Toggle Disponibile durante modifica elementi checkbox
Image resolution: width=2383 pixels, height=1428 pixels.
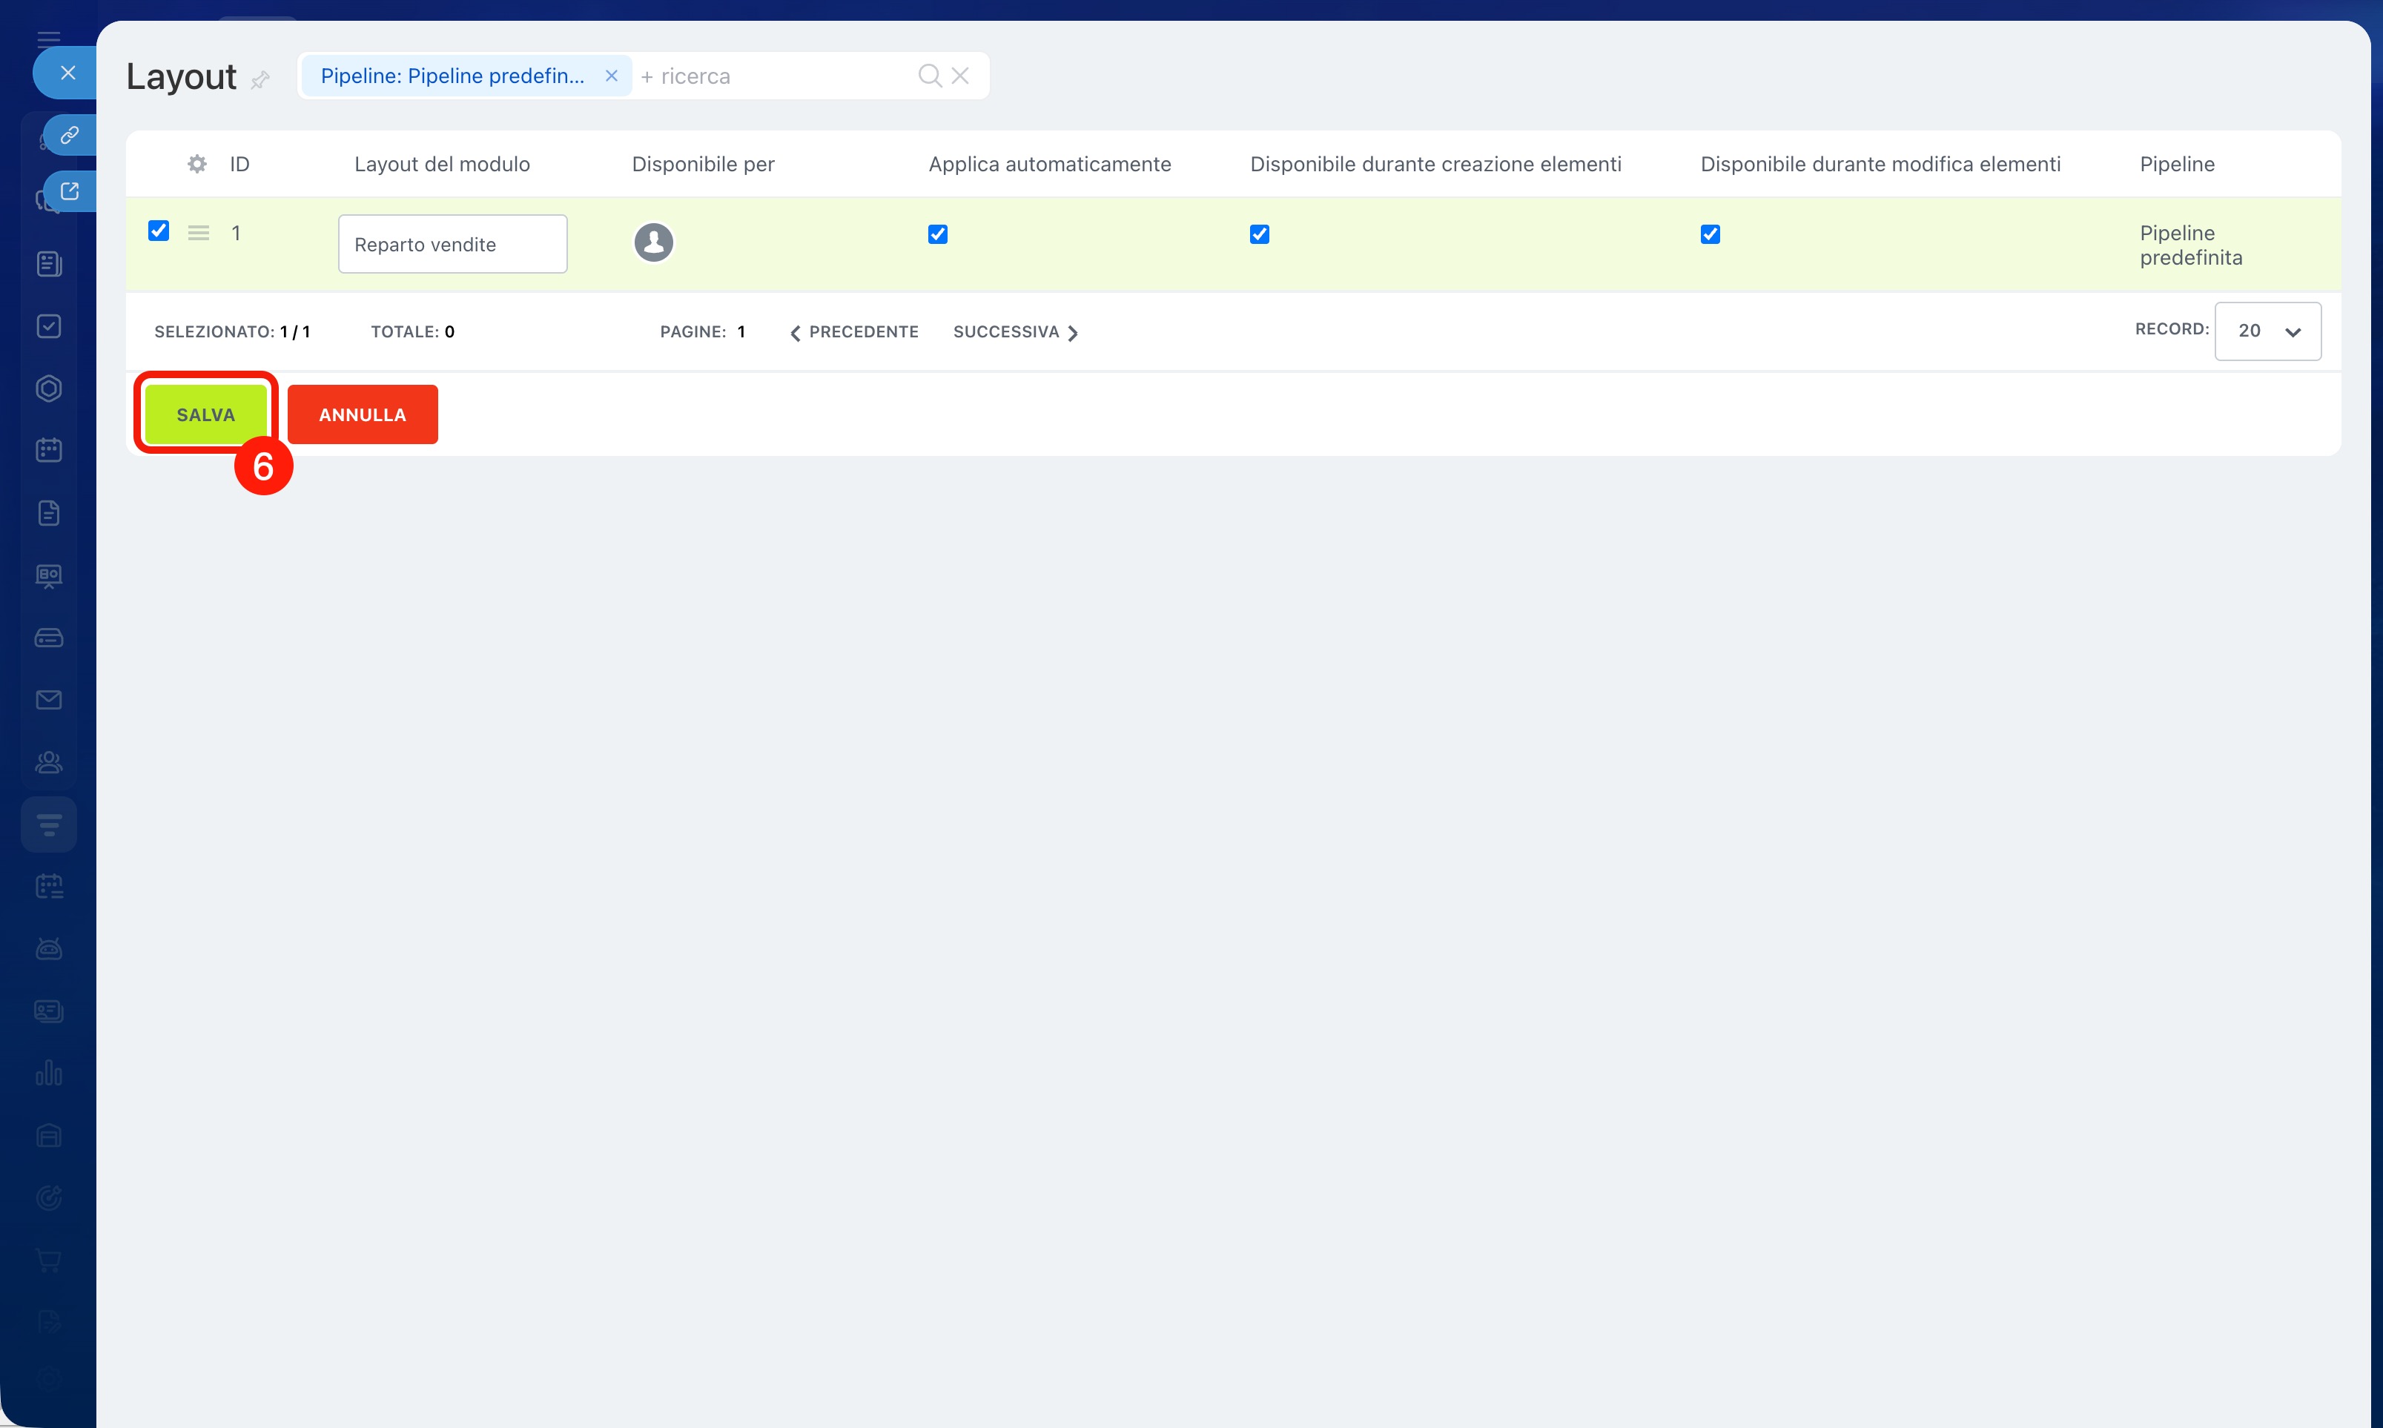[x=1710, y=234]
